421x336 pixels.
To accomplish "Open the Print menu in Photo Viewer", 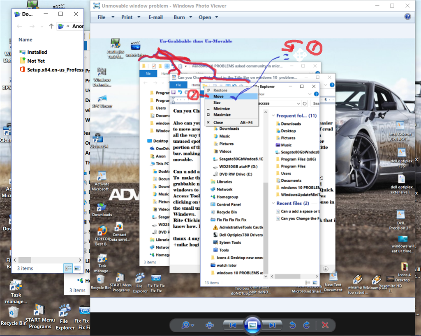I will 127,17.
